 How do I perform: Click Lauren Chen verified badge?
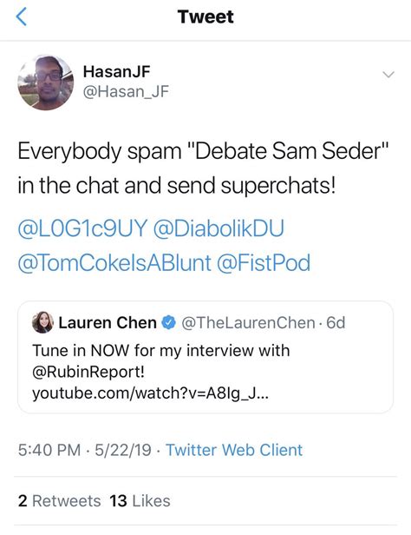click(168, 323)
